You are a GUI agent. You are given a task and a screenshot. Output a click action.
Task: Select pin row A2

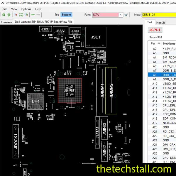point(162,49)
